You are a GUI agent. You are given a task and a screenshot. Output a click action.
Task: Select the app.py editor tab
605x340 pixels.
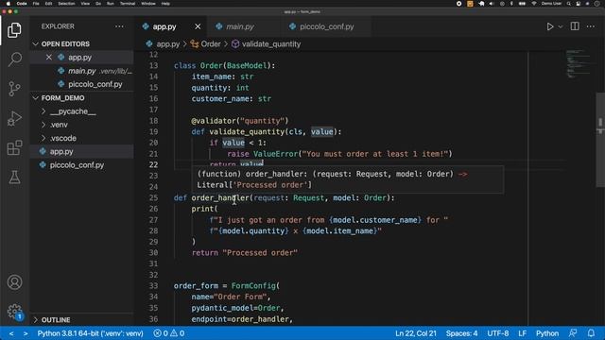[x=164, y=26]
